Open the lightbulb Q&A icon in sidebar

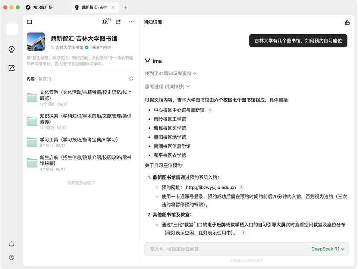[12, 50]
